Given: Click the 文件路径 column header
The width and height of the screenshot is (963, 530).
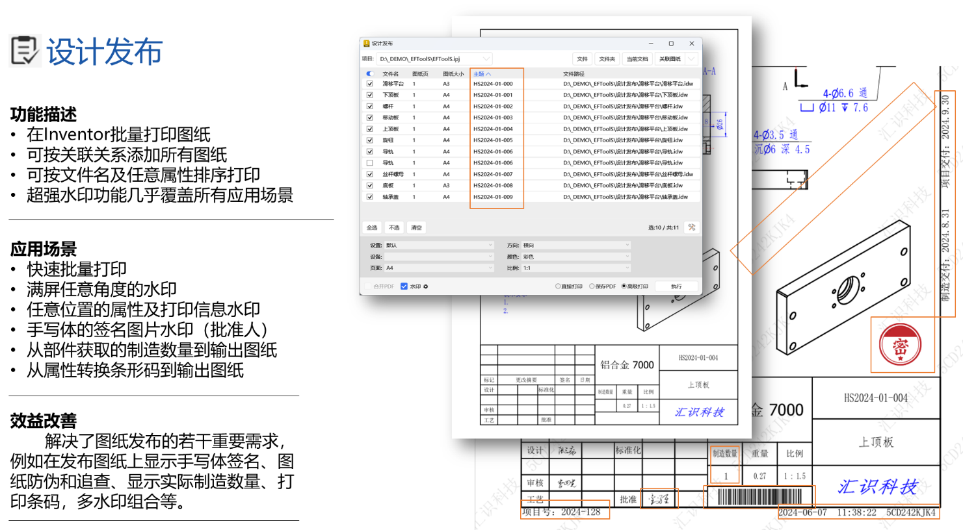Looking at the screenshot, I should pyautogui.click(x=574, y=74).
